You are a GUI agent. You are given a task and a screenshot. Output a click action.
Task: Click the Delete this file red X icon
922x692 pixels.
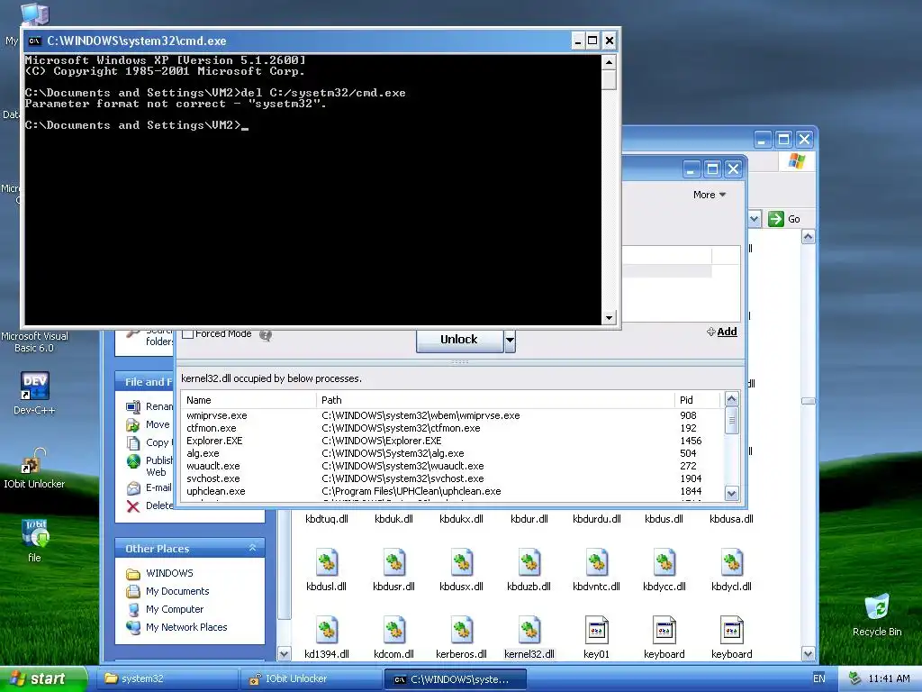click(x=133, y=506)
